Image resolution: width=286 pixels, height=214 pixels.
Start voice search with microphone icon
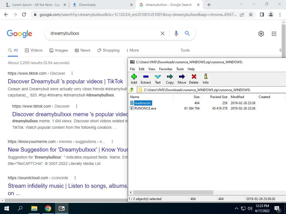click(176, 33)
